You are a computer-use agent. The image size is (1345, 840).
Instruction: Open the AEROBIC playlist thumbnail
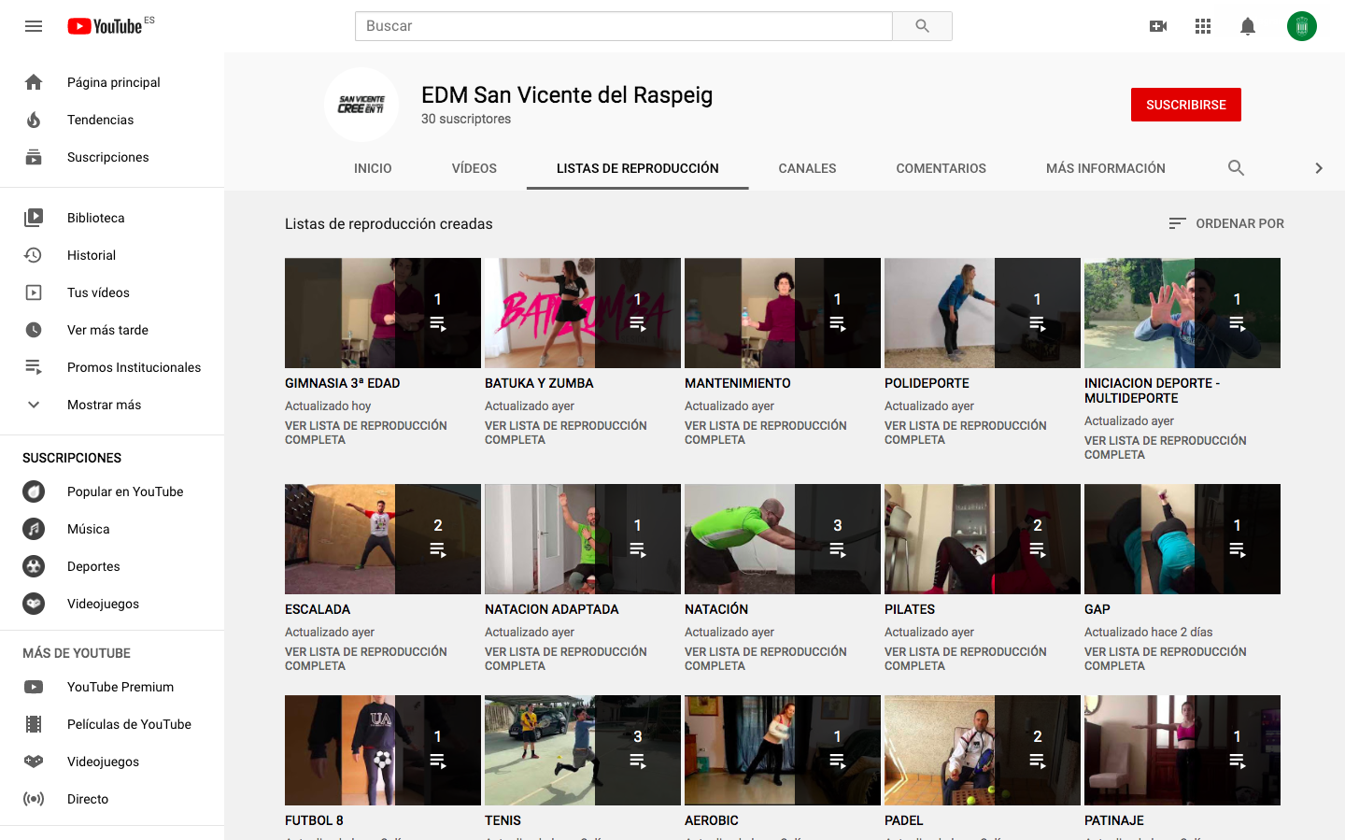coord(783,750)
